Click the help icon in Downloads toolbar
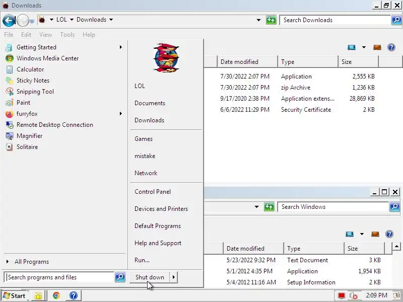This screenshot has height=302, width=403. pyautogui.click(x=391, y=47)
